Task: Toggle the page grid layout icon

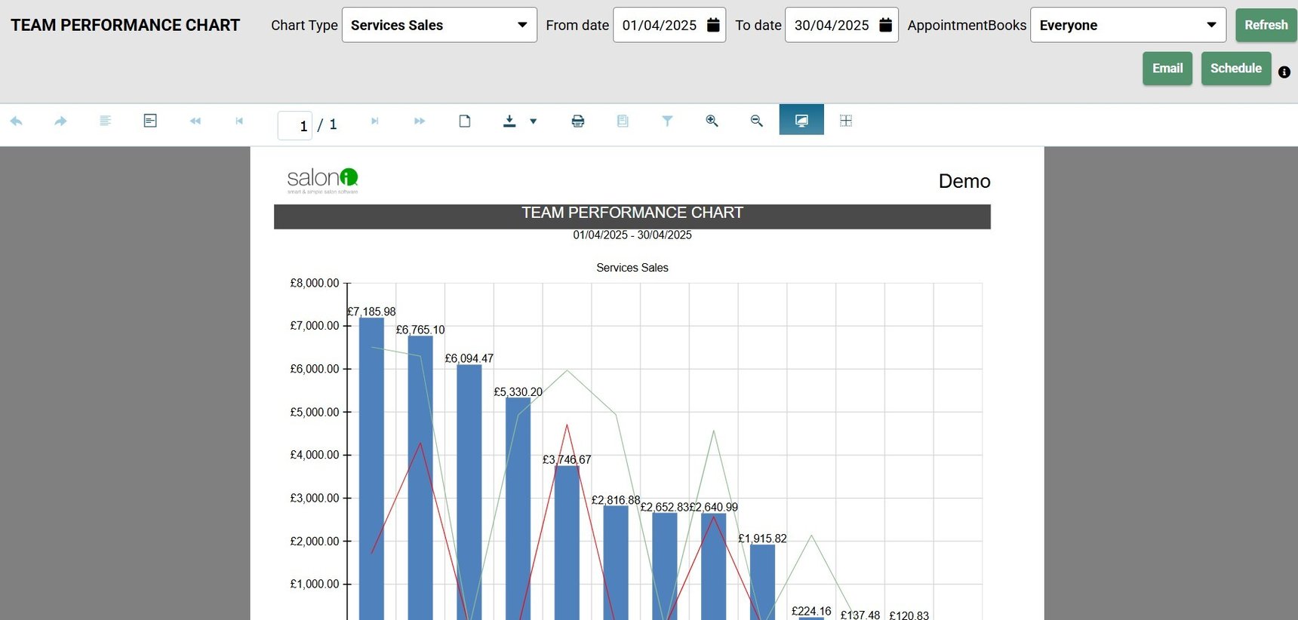Action: [x=846, y=121]
